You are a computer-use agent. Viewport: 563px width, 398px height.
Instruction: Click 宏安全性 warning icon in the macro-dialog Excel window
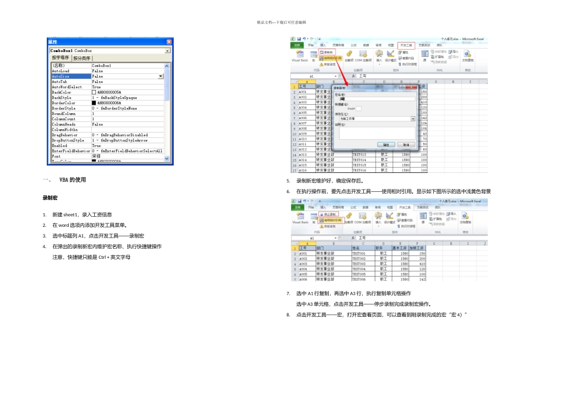coord(321,64)
